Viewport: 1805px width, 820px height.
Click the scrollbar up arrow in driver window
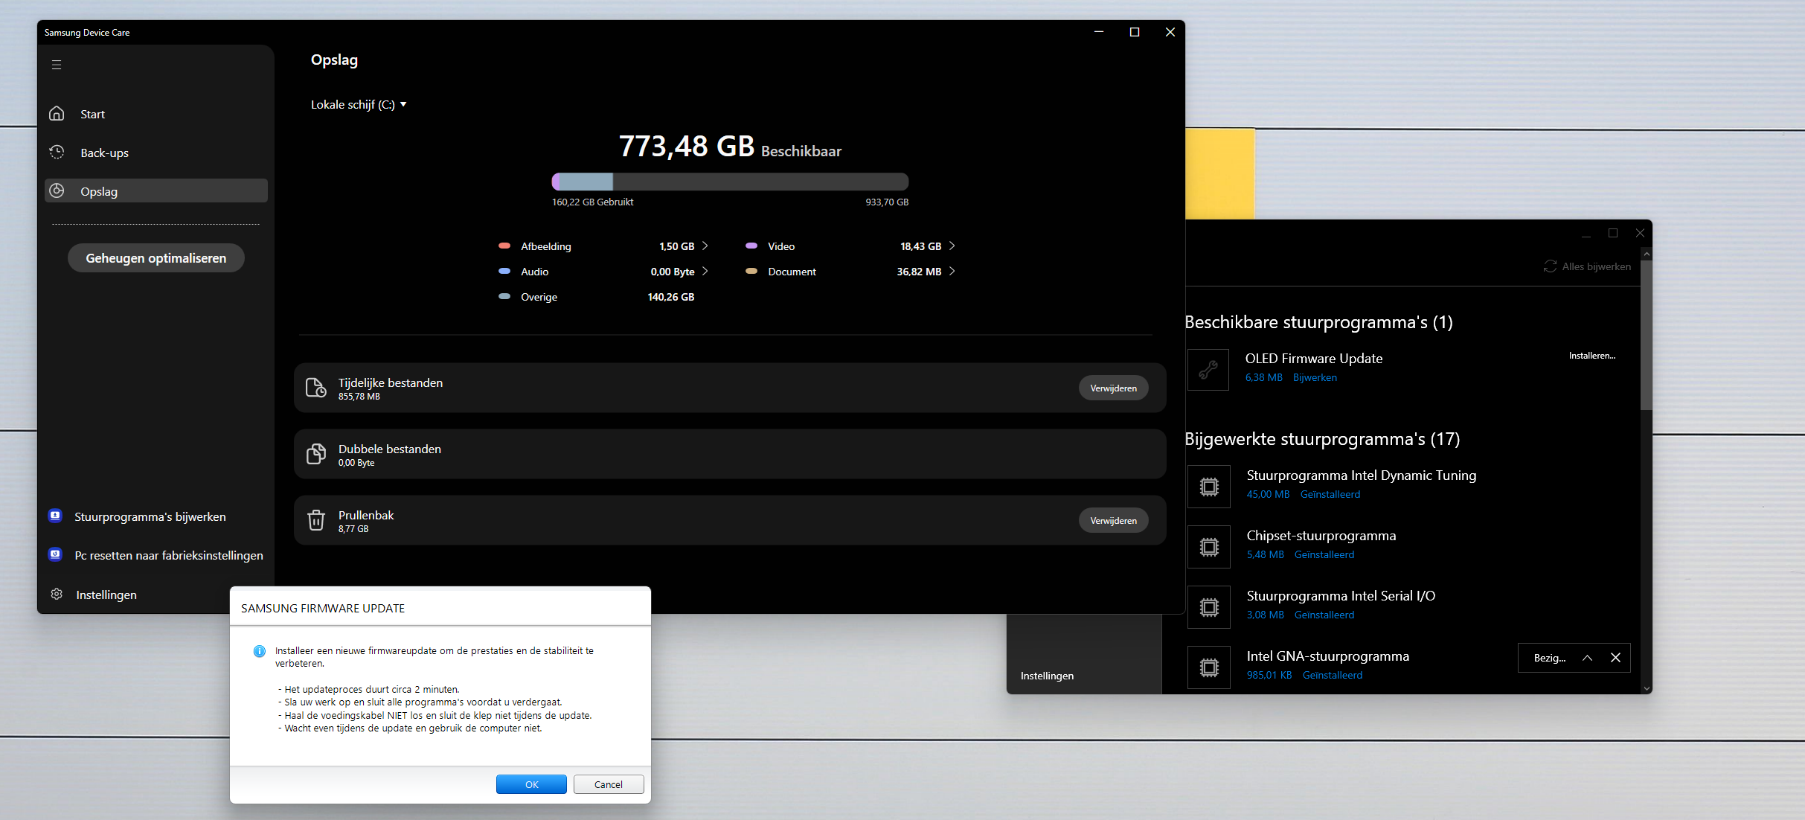pyautogui.click(x=1646, y=254)
